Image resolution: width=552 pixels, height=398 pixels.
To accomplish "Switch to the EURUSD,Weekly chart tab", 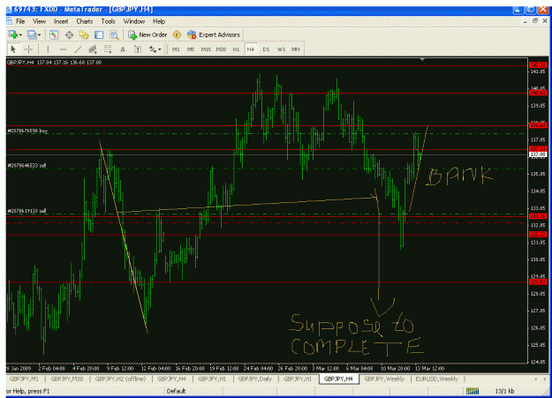I will tap(436, 379).
